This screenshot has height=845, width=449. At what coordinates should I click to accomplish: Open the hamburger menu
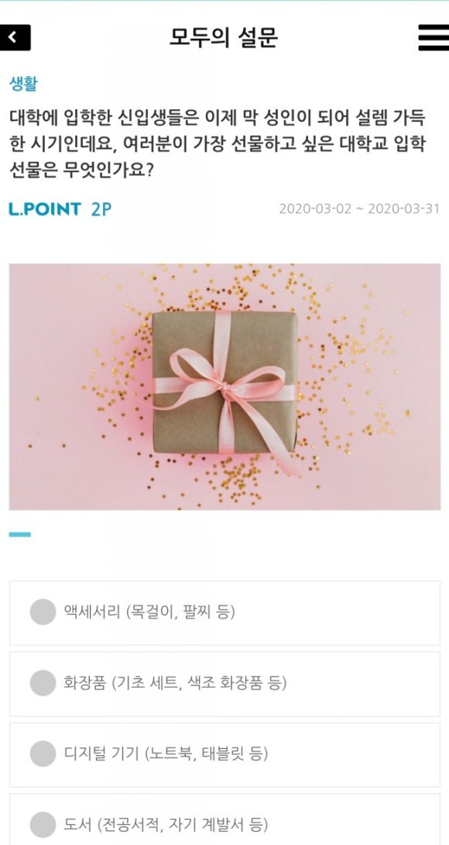[x=433, y=38]
